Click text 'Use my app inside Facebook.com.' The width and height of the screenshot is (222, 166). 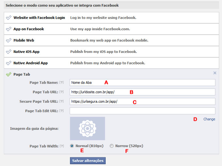point(100,29)
